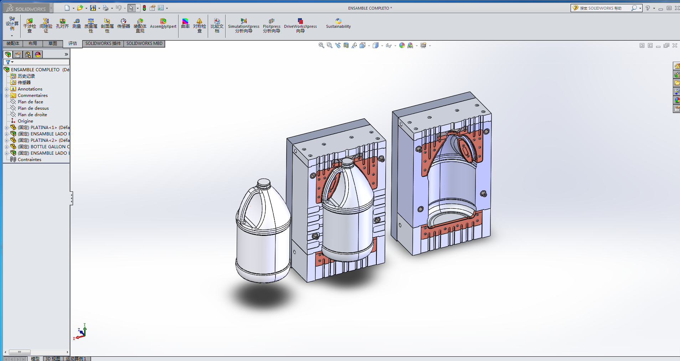
Task: Expand the PLATINA<1> tree node
Action: coord(6,128)
